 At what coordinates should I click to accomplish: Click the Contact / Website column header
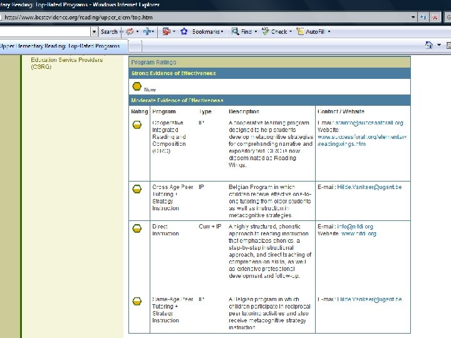[x=341, y=111]
